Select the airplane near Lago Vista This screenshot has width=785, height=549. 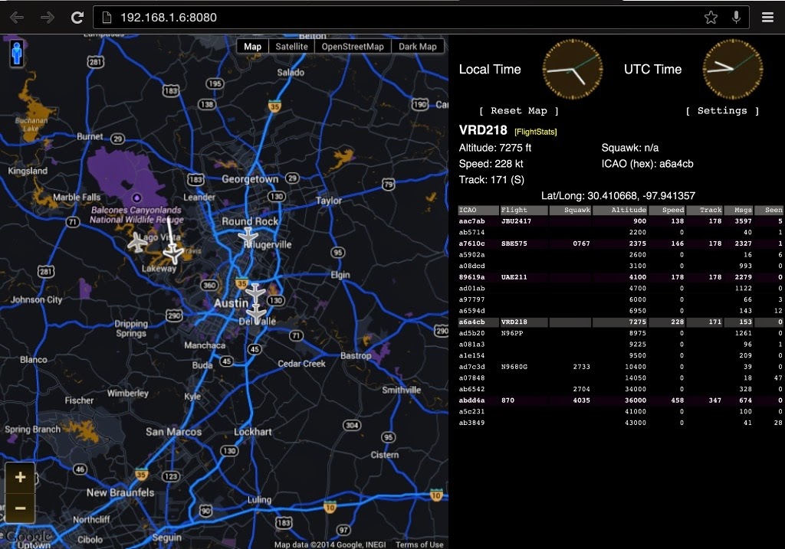pyautogui.click(x=136, y=242)
